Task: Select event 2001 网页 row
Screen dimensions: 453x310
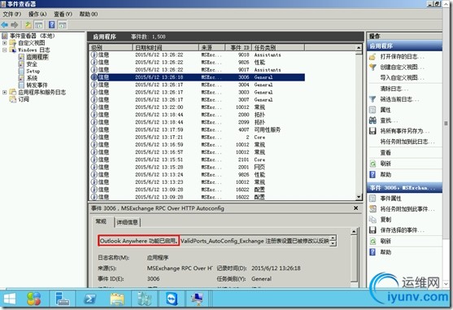Action: click(197, 167)
